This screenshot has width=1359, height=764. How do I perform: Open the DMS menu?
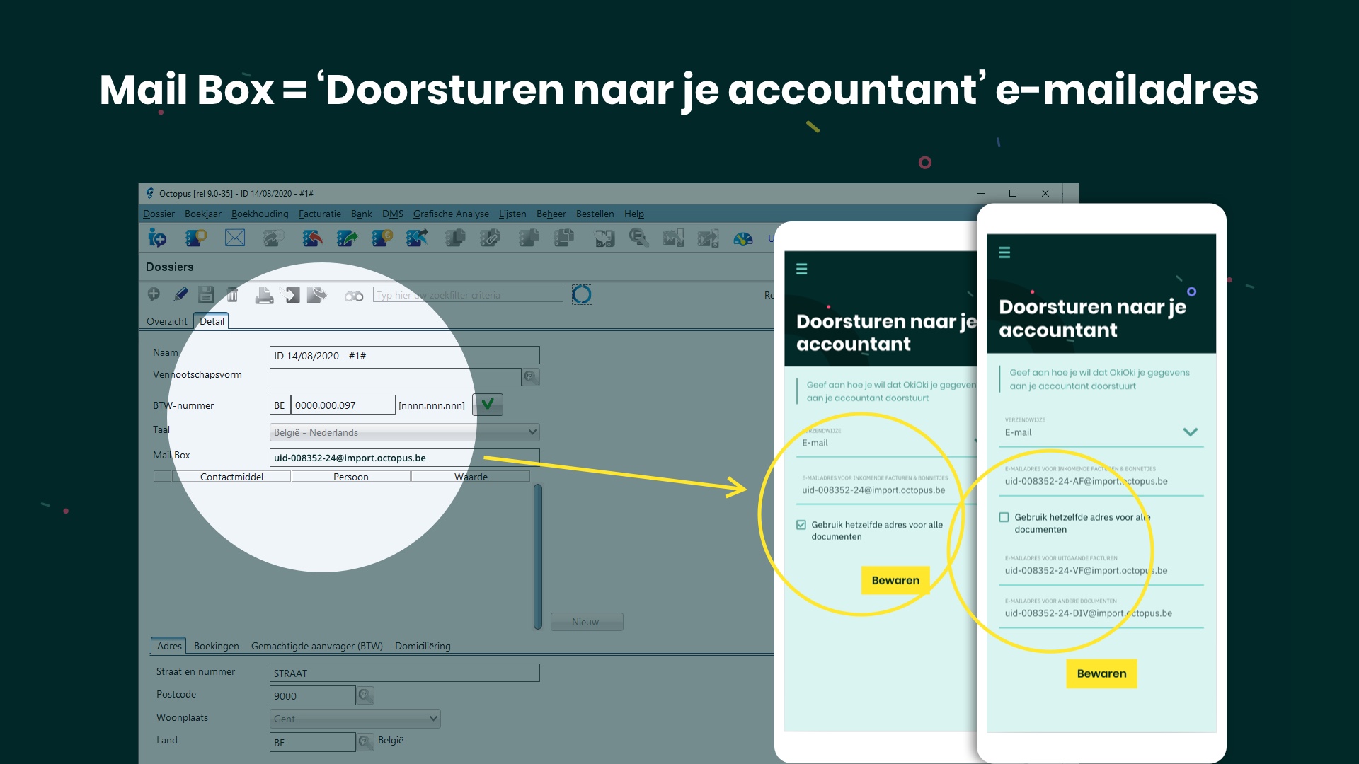coord(393,214)
